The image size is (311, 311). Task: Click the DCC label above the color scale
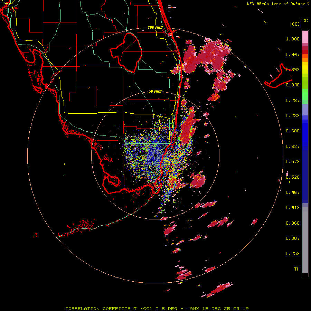(303, 21)
